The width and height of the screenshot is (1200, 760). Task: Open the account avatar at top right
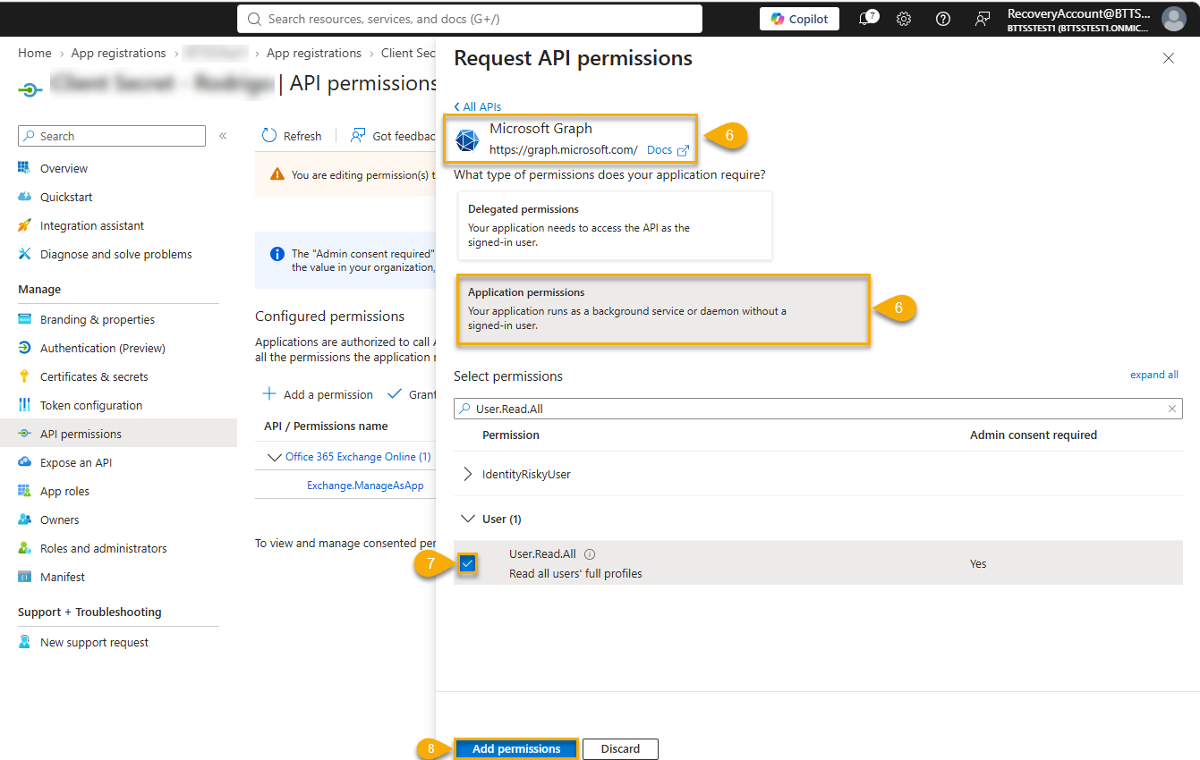click(1173, 19)
